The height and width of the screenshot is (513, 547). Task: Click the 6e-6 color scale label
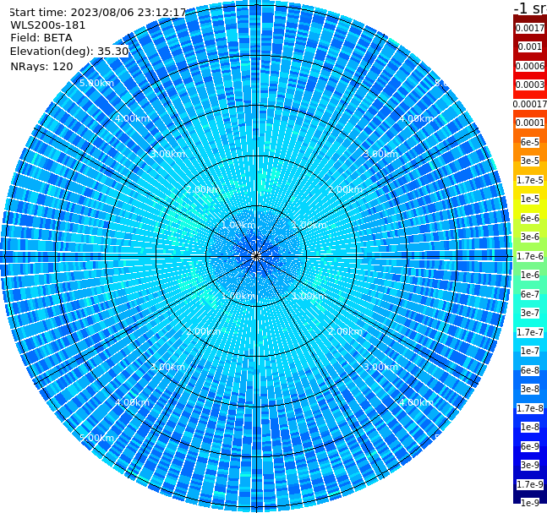point(530,218)
